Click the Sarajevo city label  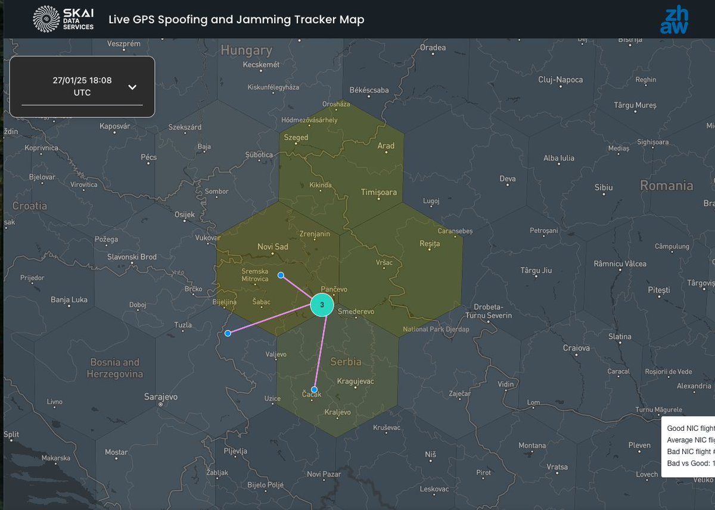click(x=161, y=396)
